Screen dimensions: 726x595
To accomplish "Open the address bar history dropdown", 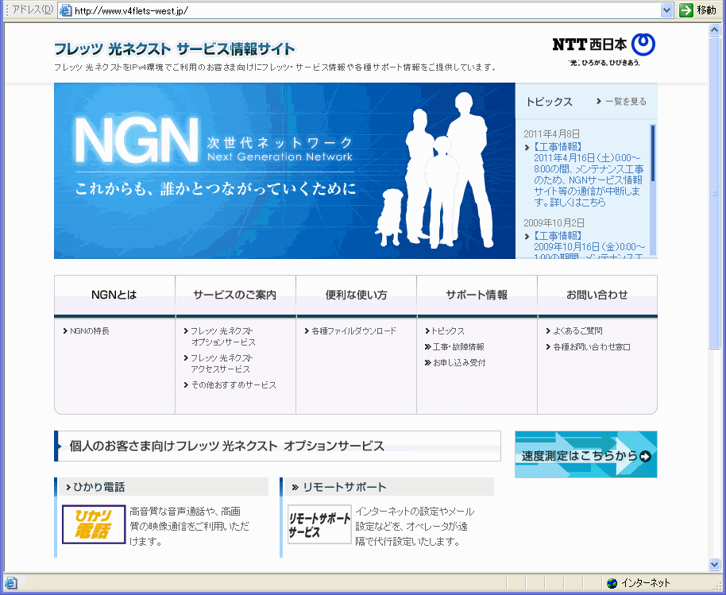I will [666, 10].
